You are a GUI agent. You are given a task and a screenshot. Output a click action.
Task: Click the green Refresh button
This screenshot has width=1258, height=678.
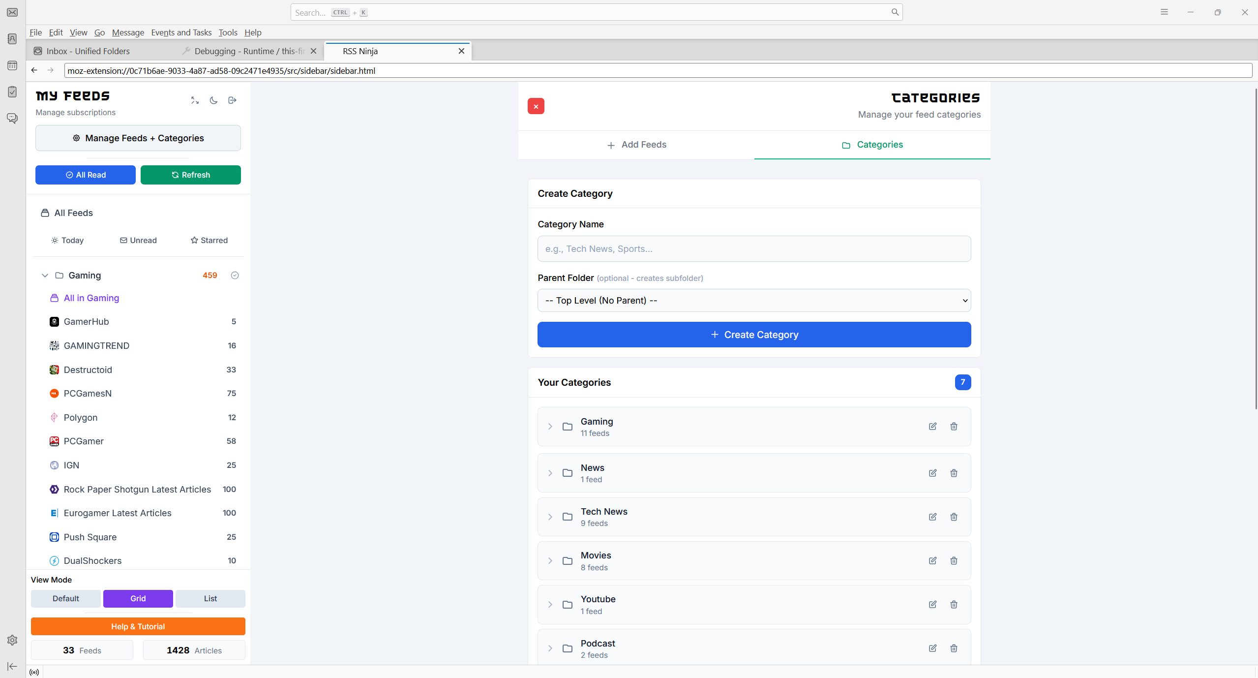(190, 175)
